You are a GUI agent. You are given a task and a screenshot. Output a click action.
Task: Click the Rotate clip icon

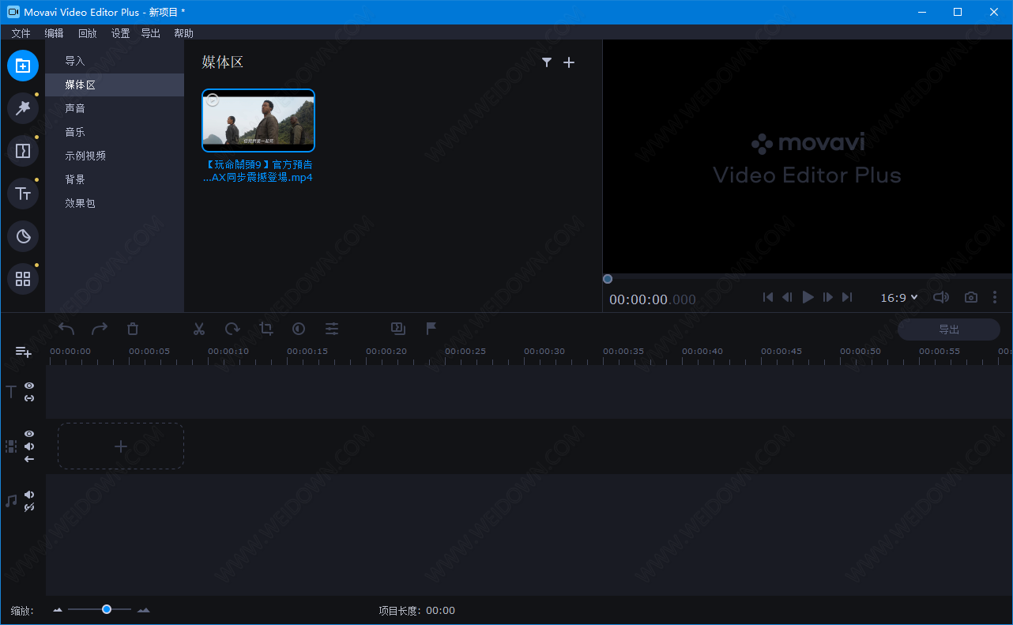tap(232, 329)
